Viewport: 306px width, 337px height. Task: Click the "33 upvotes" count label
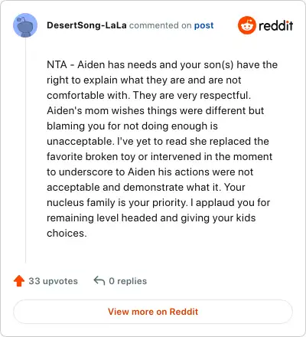pyautogui.click(x=53, y=281)
